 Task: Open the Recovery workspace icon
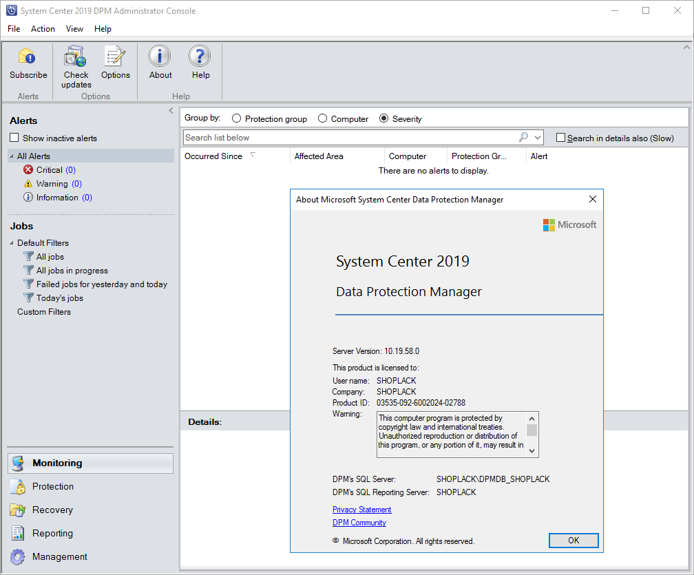pyautogui.click(x=18, y=510)
